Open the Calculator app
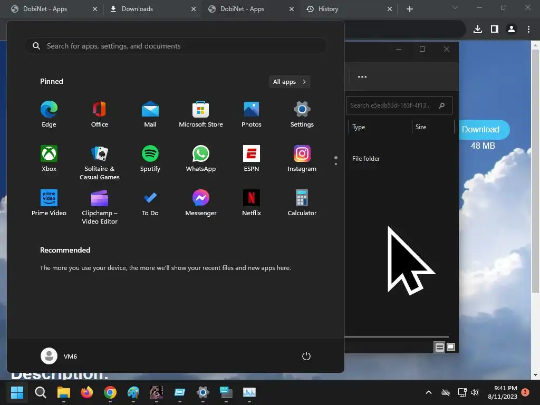Screen dimensions: 540x405 (302, 203)
